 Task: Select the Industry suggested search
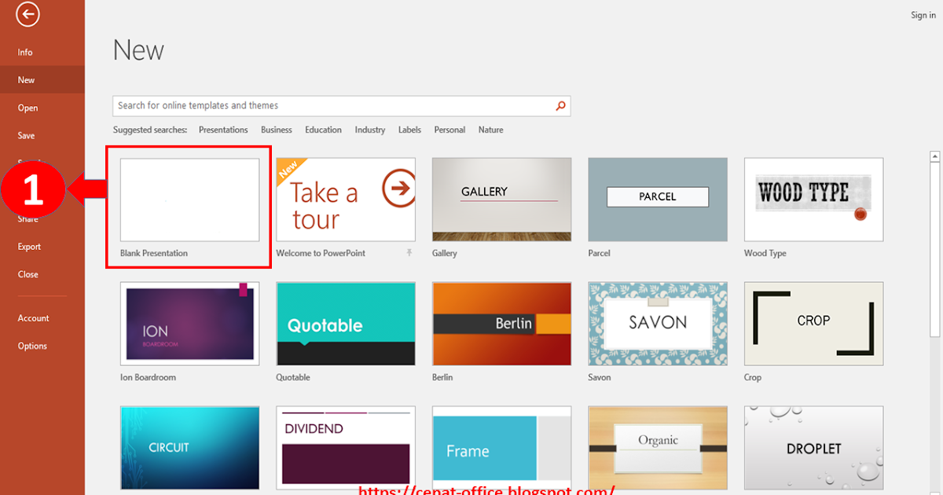[370, 130]
